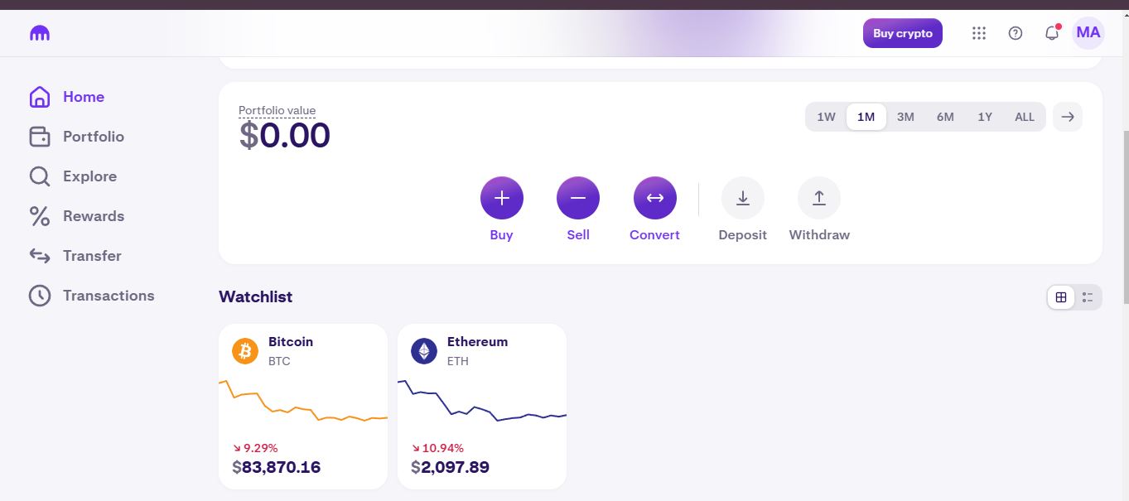Viewport: 1129px width, 501px height.
Task: Open the MA profile avatar
Action: pyautogui.click(x=1088, y=33)
